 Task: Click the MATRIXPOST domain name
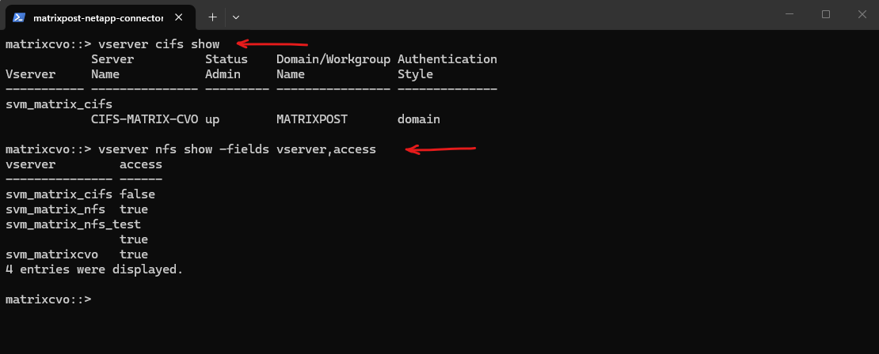(312, 119)
